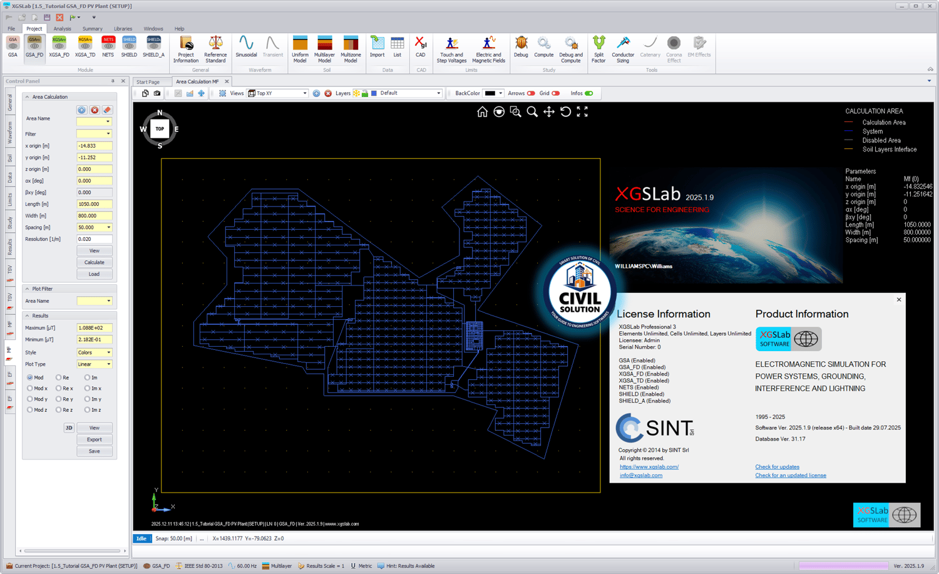The width and height of the screenshot is (939, 574).
Task: Select the XGSA_TD module icon
Action: [x=85, y=47]
